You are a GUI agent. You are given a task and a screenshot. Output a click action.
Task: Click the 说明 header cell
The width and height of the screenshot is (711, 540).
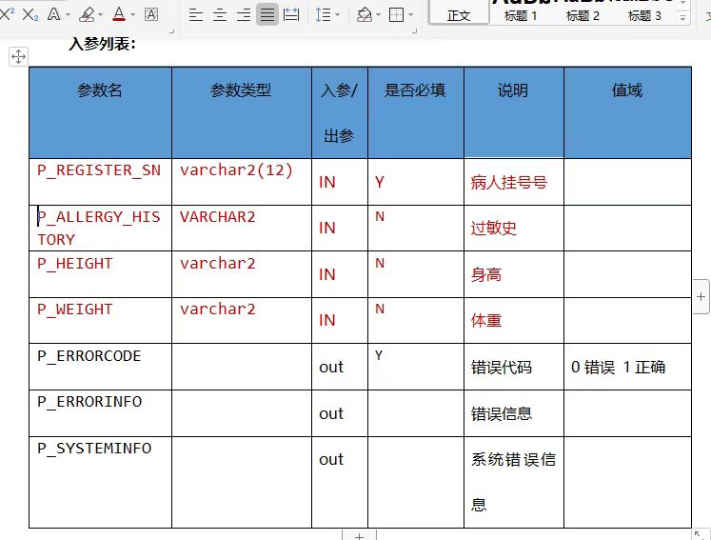coord(514,112)
